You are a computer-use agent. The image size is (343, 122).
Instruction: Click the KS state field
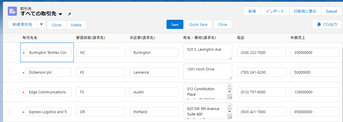point(101,72)
